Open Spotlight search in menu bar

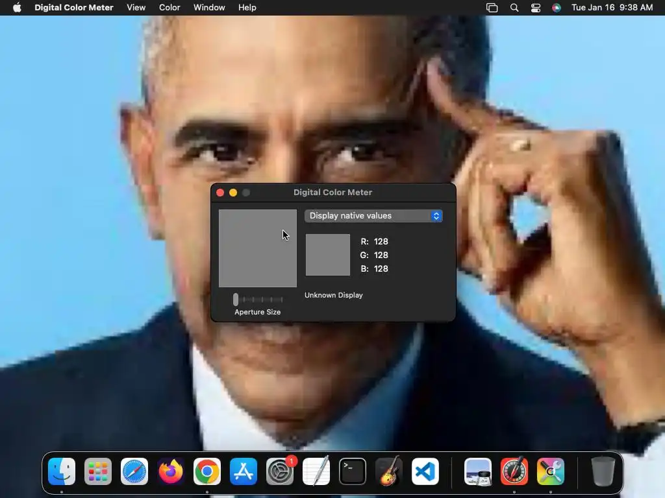coord(514,8)
